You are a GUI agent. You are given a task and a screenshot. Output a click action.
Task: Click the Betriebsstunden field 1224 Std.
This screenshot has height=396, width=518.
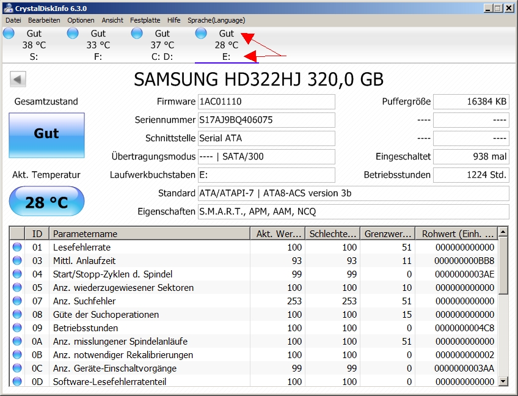coord(471,175)
